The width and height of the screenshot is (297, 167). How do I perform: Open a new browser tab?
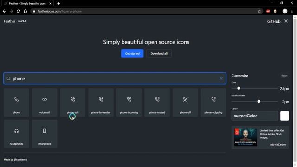pos(58,3)
